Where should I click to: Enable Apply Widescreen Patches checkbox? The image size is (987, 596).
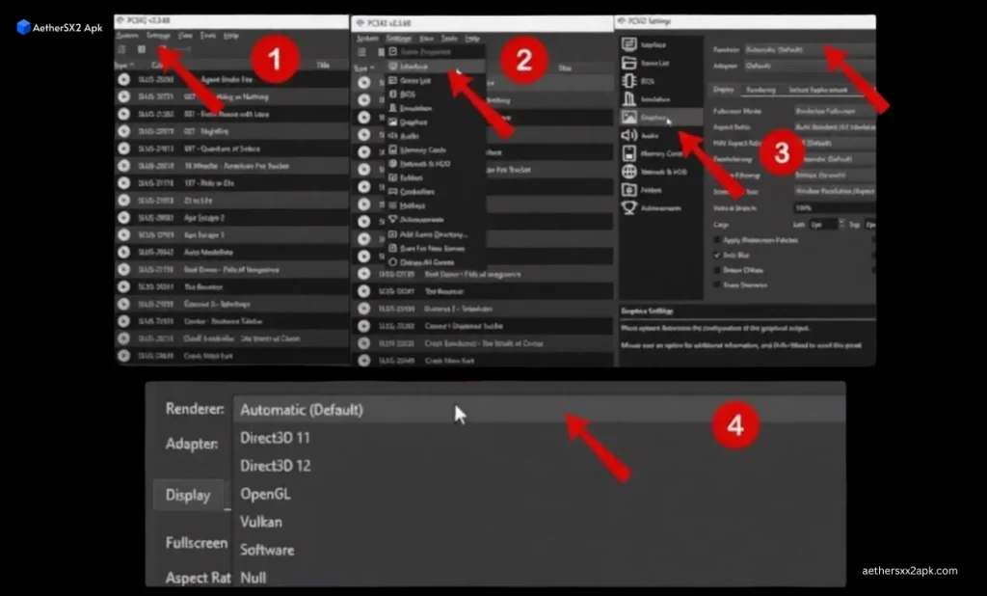pyautogui.click(x=717, y=240)
